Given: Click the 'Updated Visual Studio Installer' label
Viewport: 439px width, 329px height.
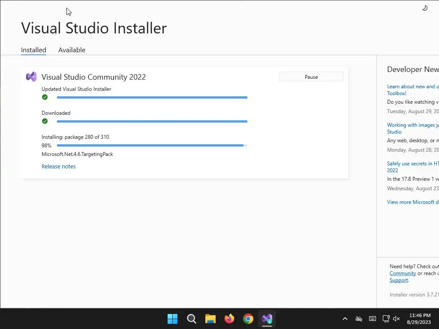Looking at the screenshot, I should tap(76, 89).
